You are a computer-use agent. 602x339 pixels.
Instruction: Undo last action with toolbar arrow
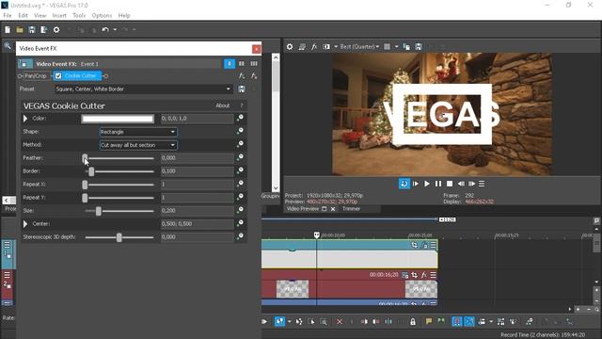coord(105,29)
